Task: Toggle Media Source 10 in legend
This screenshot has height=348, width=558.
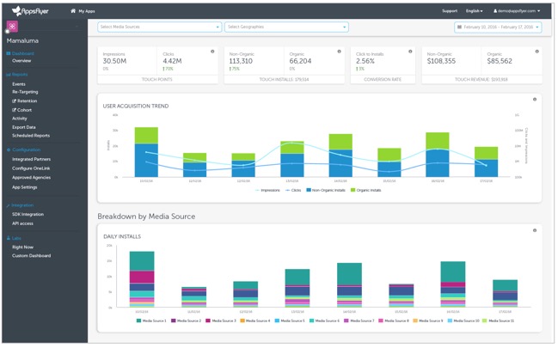Action: (463, 321)
